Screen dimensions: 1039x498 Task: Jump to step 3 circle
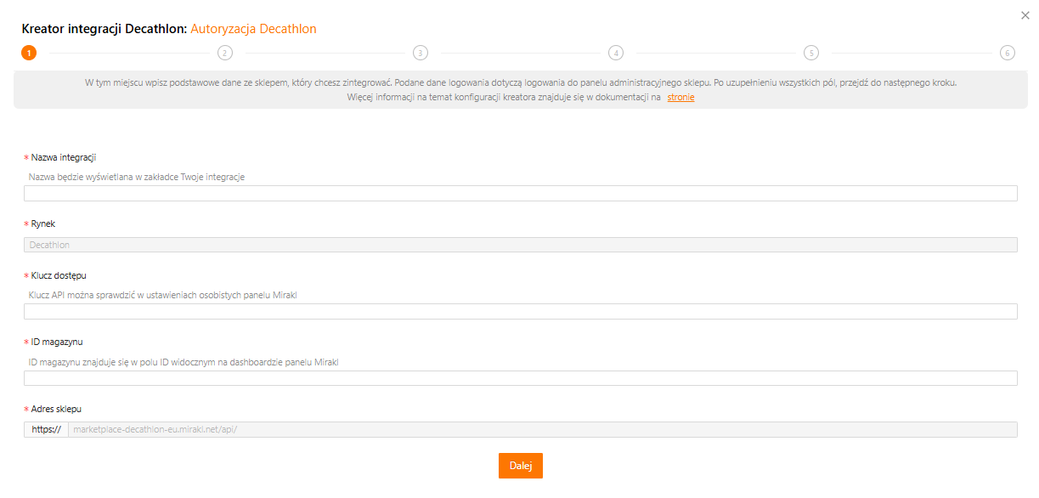pyautogui.click(x=421, y=53)
